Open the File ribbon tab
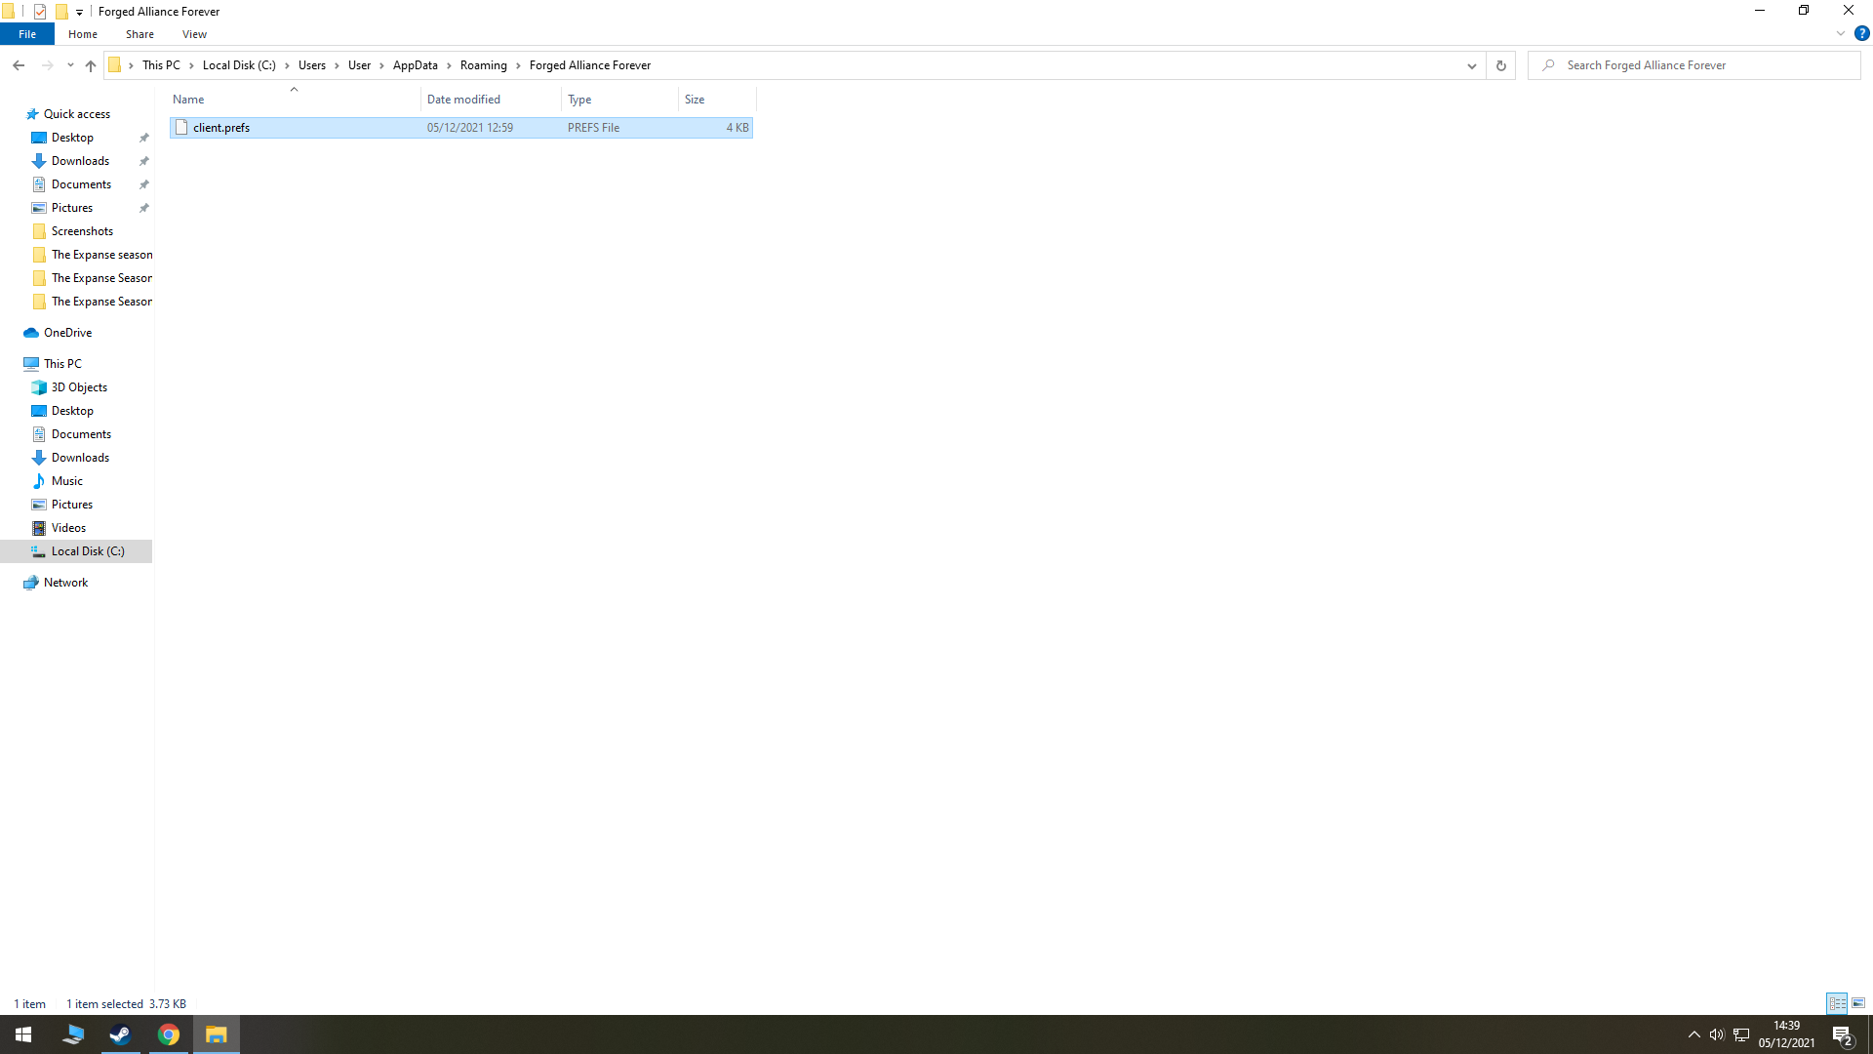Image resolution: width=1873 pixels, height=1054 pixels. tap(27, 34)
